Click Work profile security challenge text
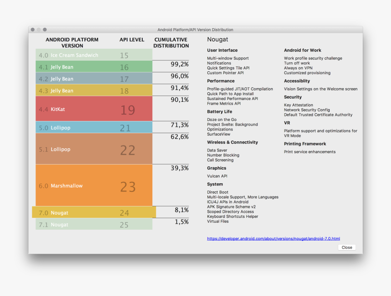This screenshot has width=391, height=296. point(313,58)
